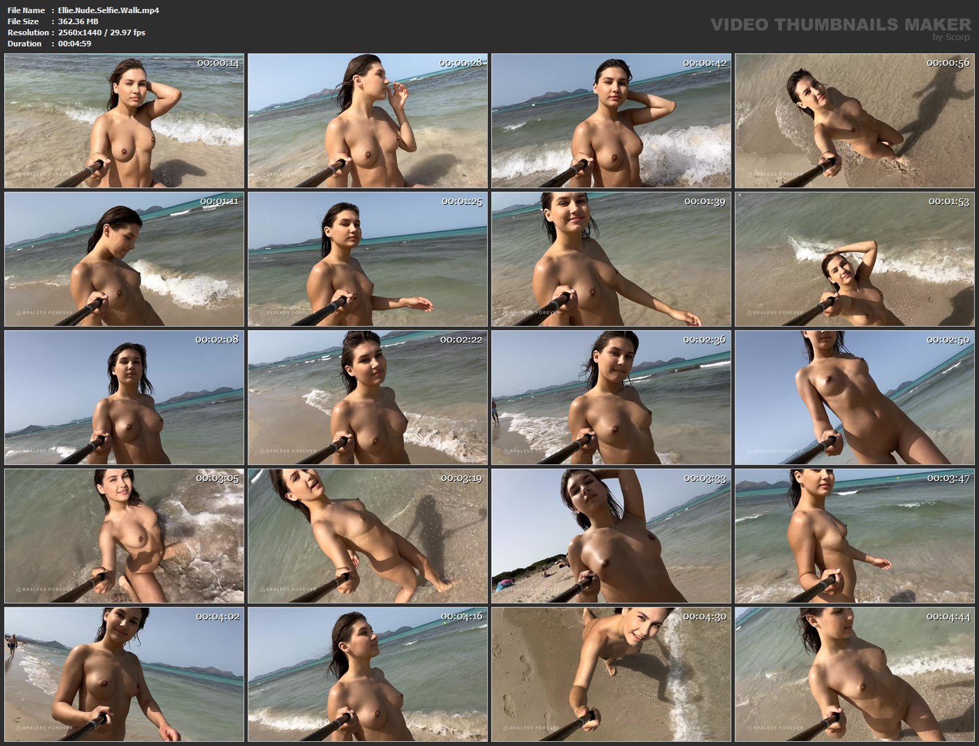Click the frame stamped 00:03:47
The height and width of the screenshot is (746, 979).
855,536
